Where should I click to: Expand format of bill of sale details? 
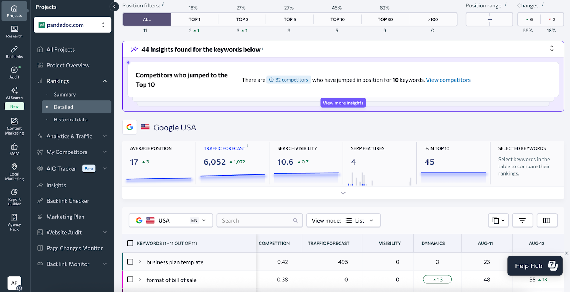(x=140, y=280)
